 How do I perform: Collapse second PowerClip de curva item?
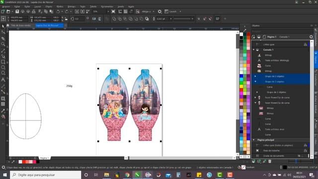255,103
